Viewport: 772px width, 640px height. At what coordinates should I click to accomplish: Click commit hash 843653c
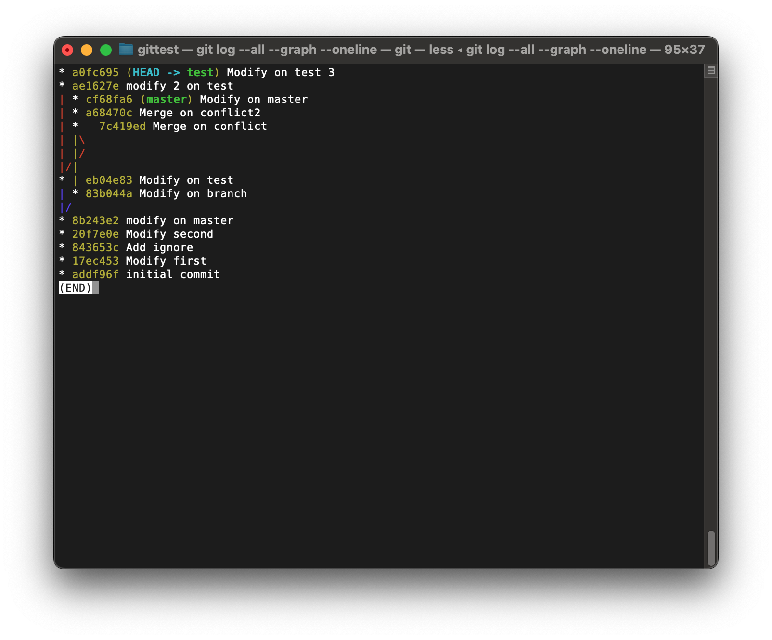coord(95,248)
